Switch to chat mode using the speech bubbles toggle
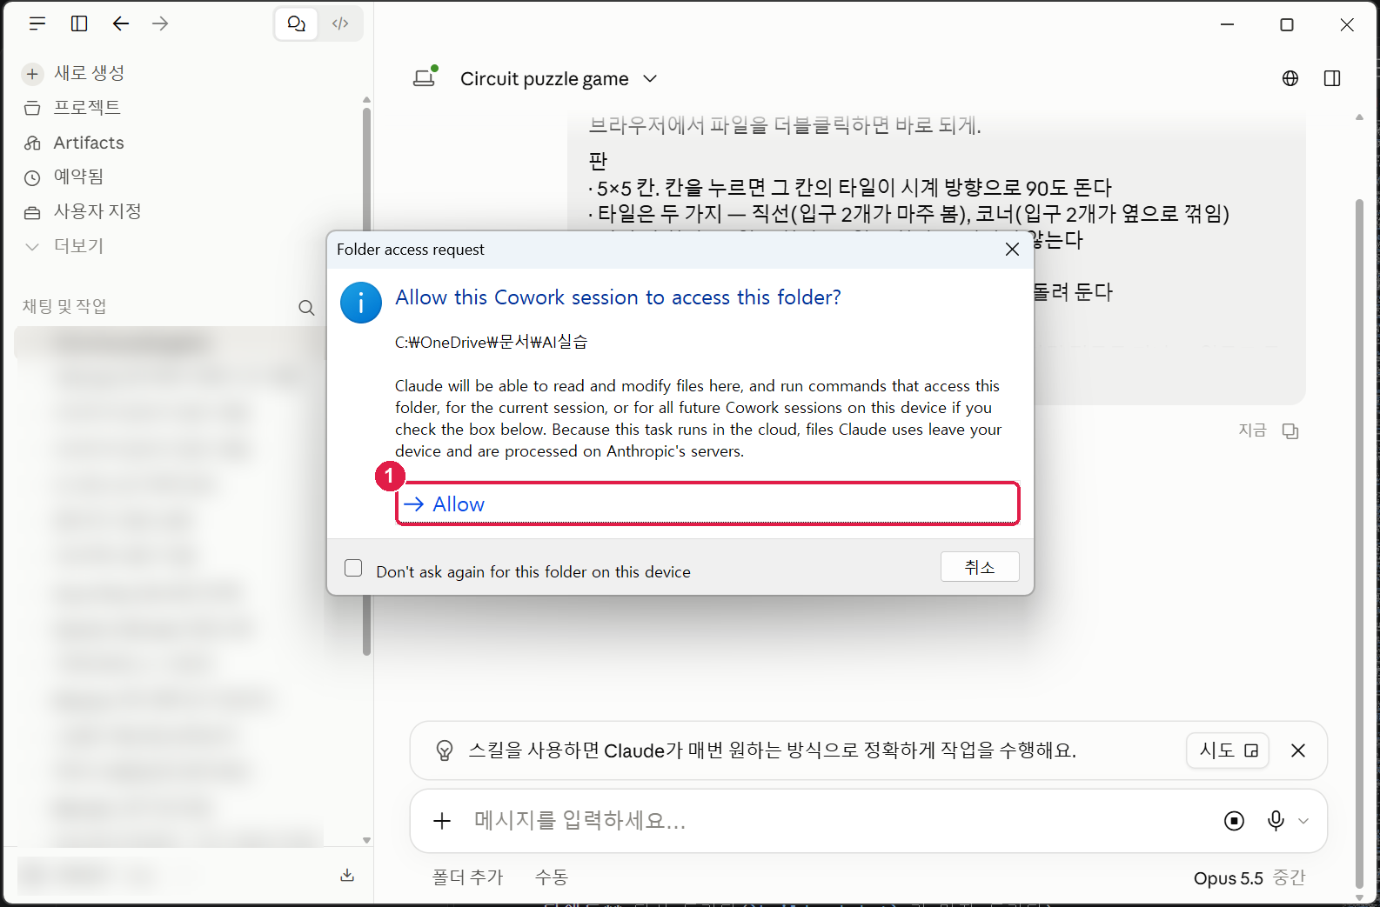Screen dimensions: 1380x907 [x=297, y=23]
